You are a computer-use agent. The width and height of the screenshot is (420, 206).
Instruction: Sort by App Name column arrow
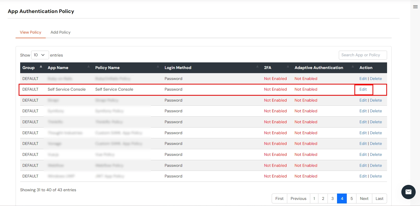coord(89,66)
